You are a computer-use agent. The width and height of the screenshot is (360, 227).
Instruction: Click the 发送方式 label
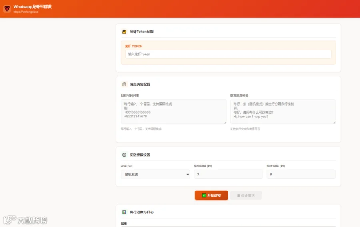click(127, 166)
